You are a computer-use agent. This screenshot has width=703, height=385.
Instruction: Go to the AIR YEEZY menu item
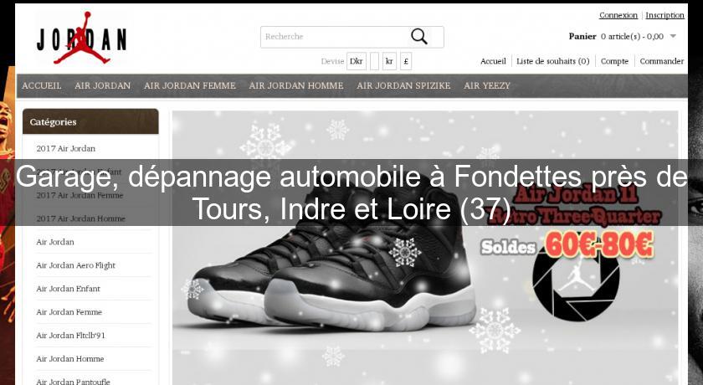click(487, 85)
